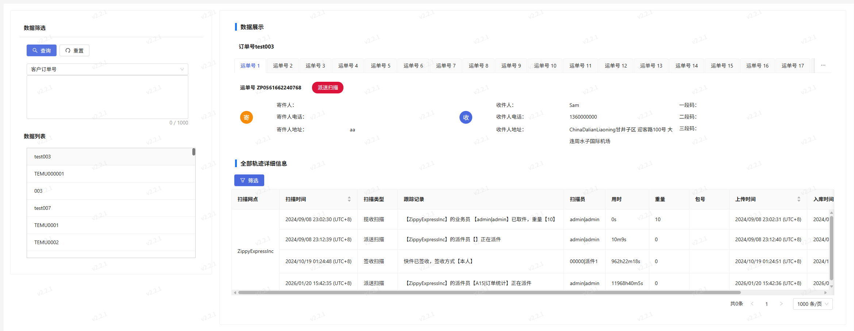This screenshot has width=854, height=331.
Task: Click the red 派送扫描 status tag
Action: tap(327, 88)
